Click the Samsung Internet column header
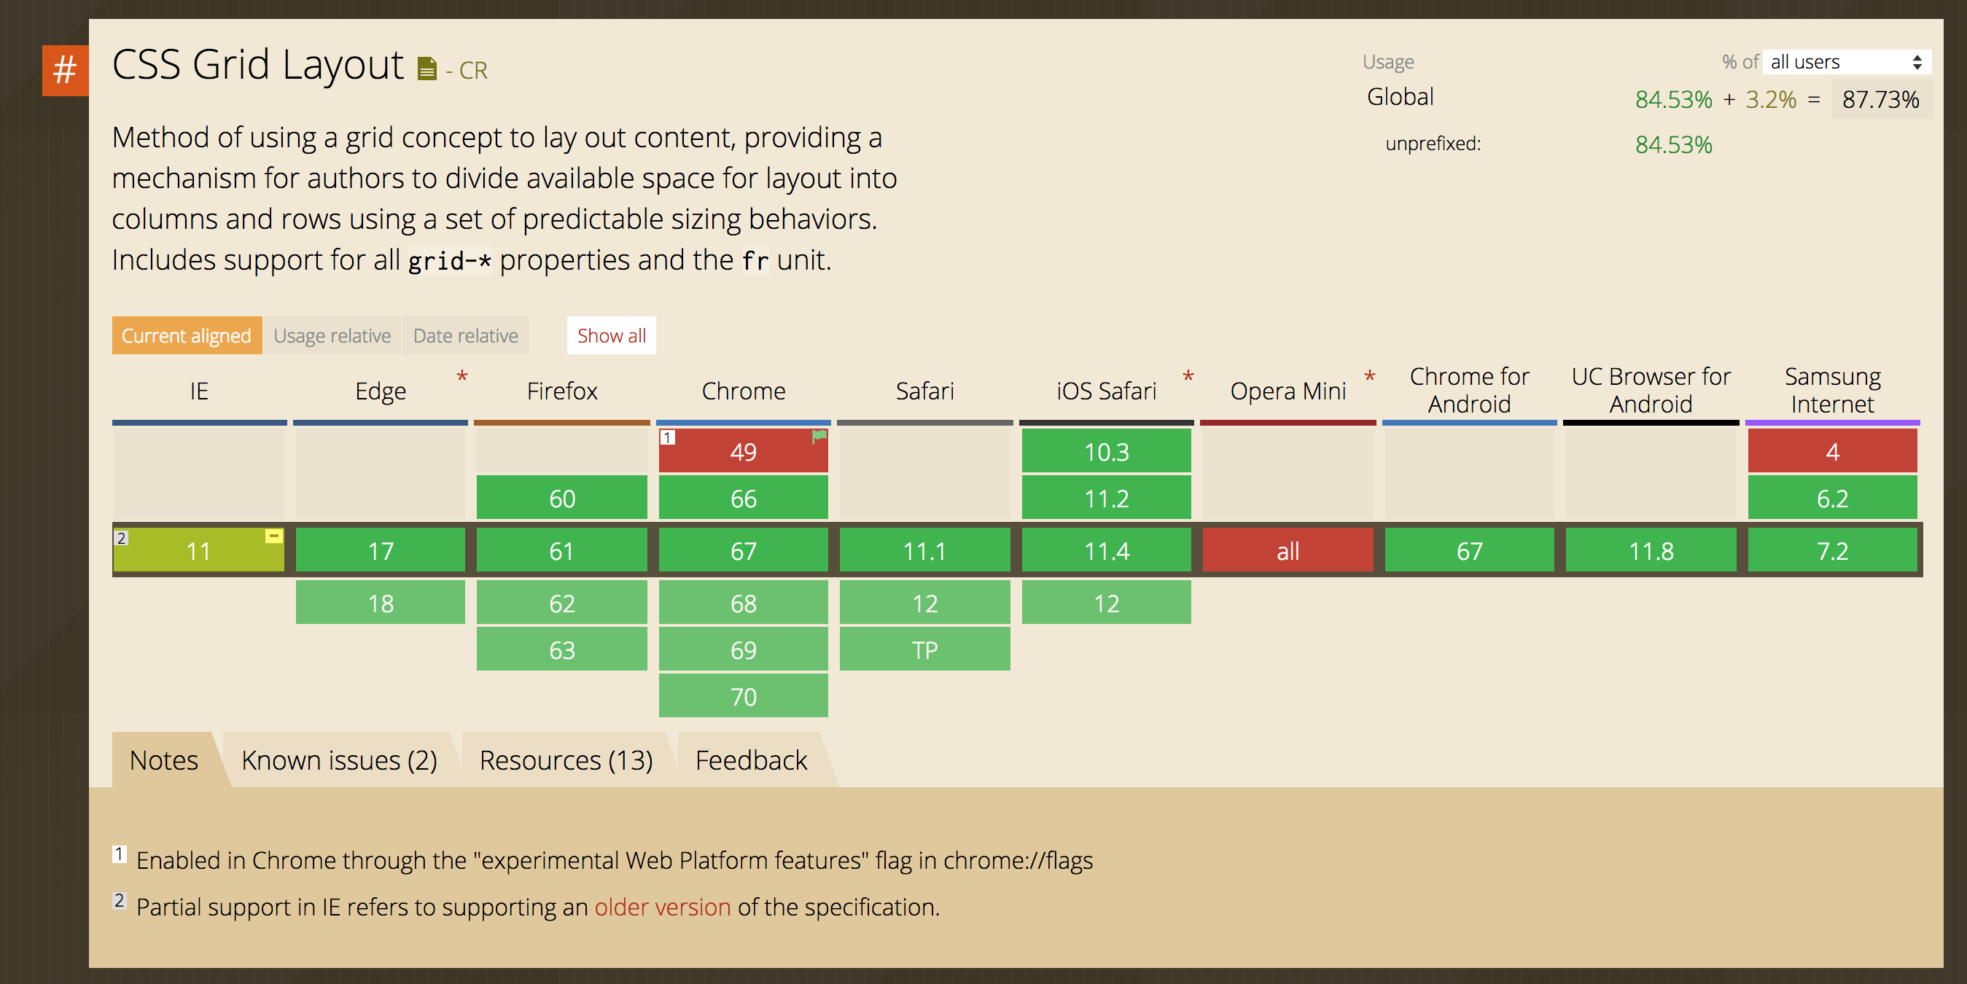 click(x=1833, y=390)
